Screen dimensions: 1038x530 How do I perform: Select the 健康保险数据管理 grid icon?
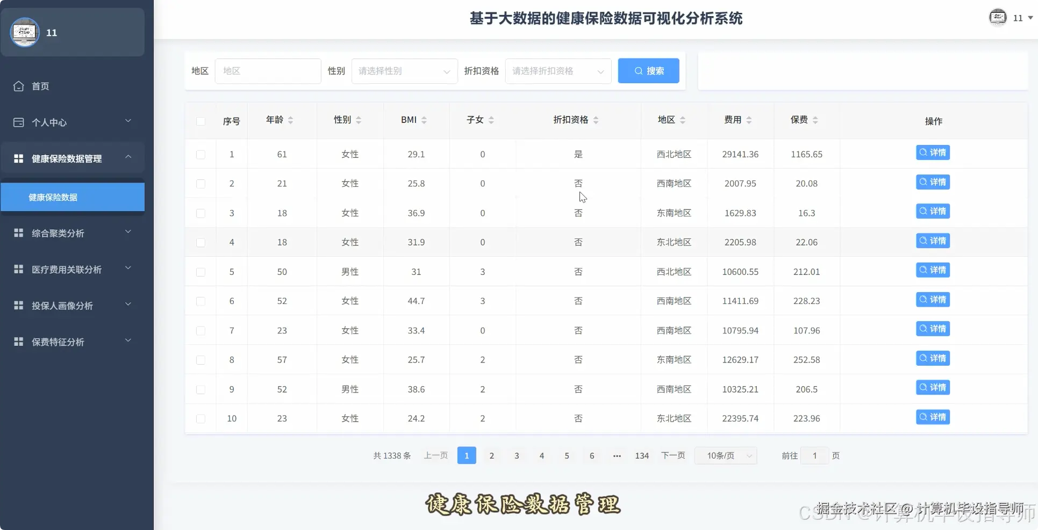click(x=18, y=158)
